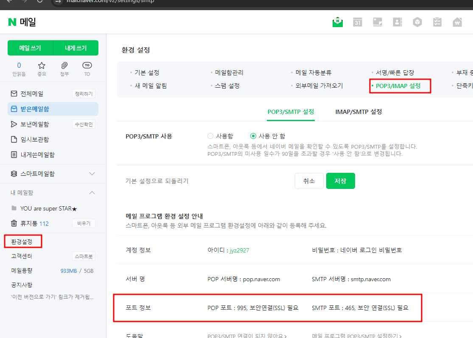473x338 pixels.
Task: Click the 수신확인 button beside 보낸메일함
Action: click(84, 124)
